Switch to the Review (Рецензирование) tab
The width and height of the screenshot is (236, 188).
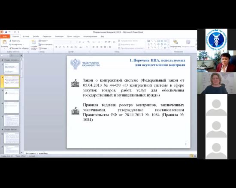[90, 36]
